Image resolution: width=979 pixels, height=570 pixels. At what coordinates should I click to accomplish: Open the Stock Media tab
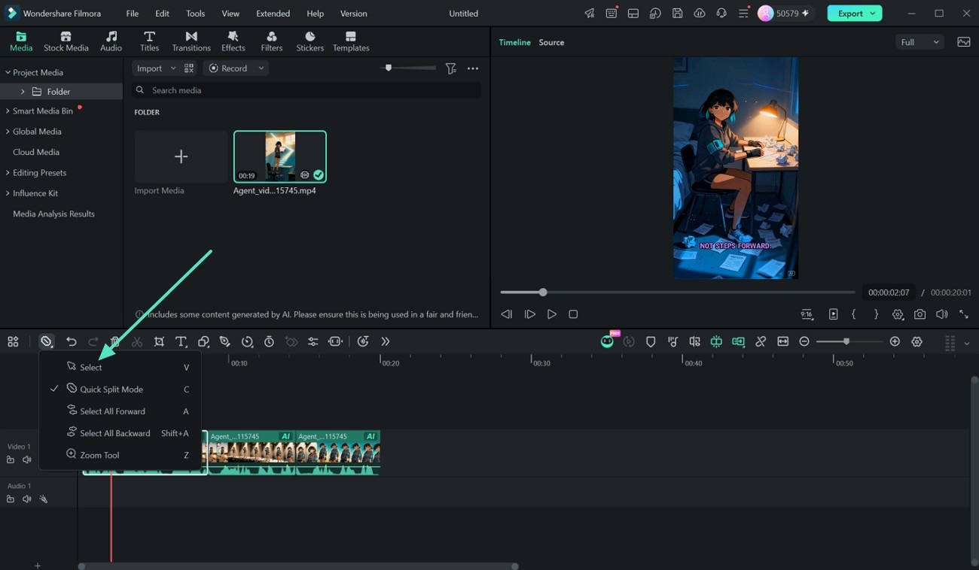[x=66, y=41]
